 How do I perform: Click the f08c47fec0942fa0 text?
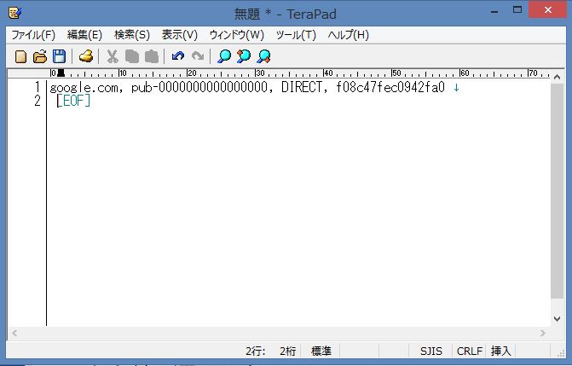point(390,88)
